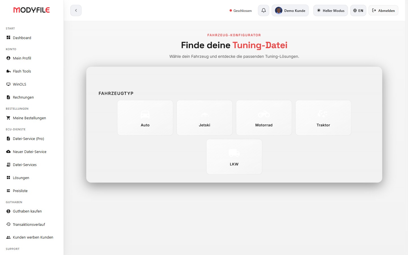Screen dimensions: 408x255
Task: Click the FAHRZEUG-KONFIGURATOR label
Action: point(234,35)
